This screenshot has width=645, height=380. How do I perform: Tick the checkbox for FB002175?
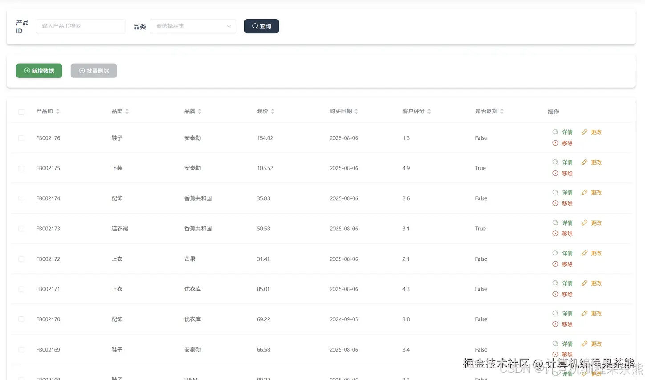[x=21, y=168]
